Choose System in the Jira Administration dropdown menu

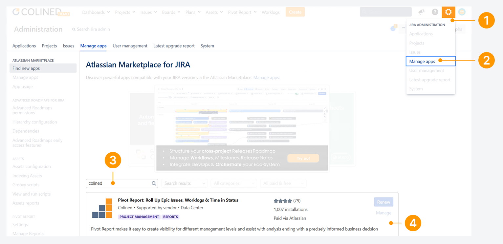click(x=431, y=89)
